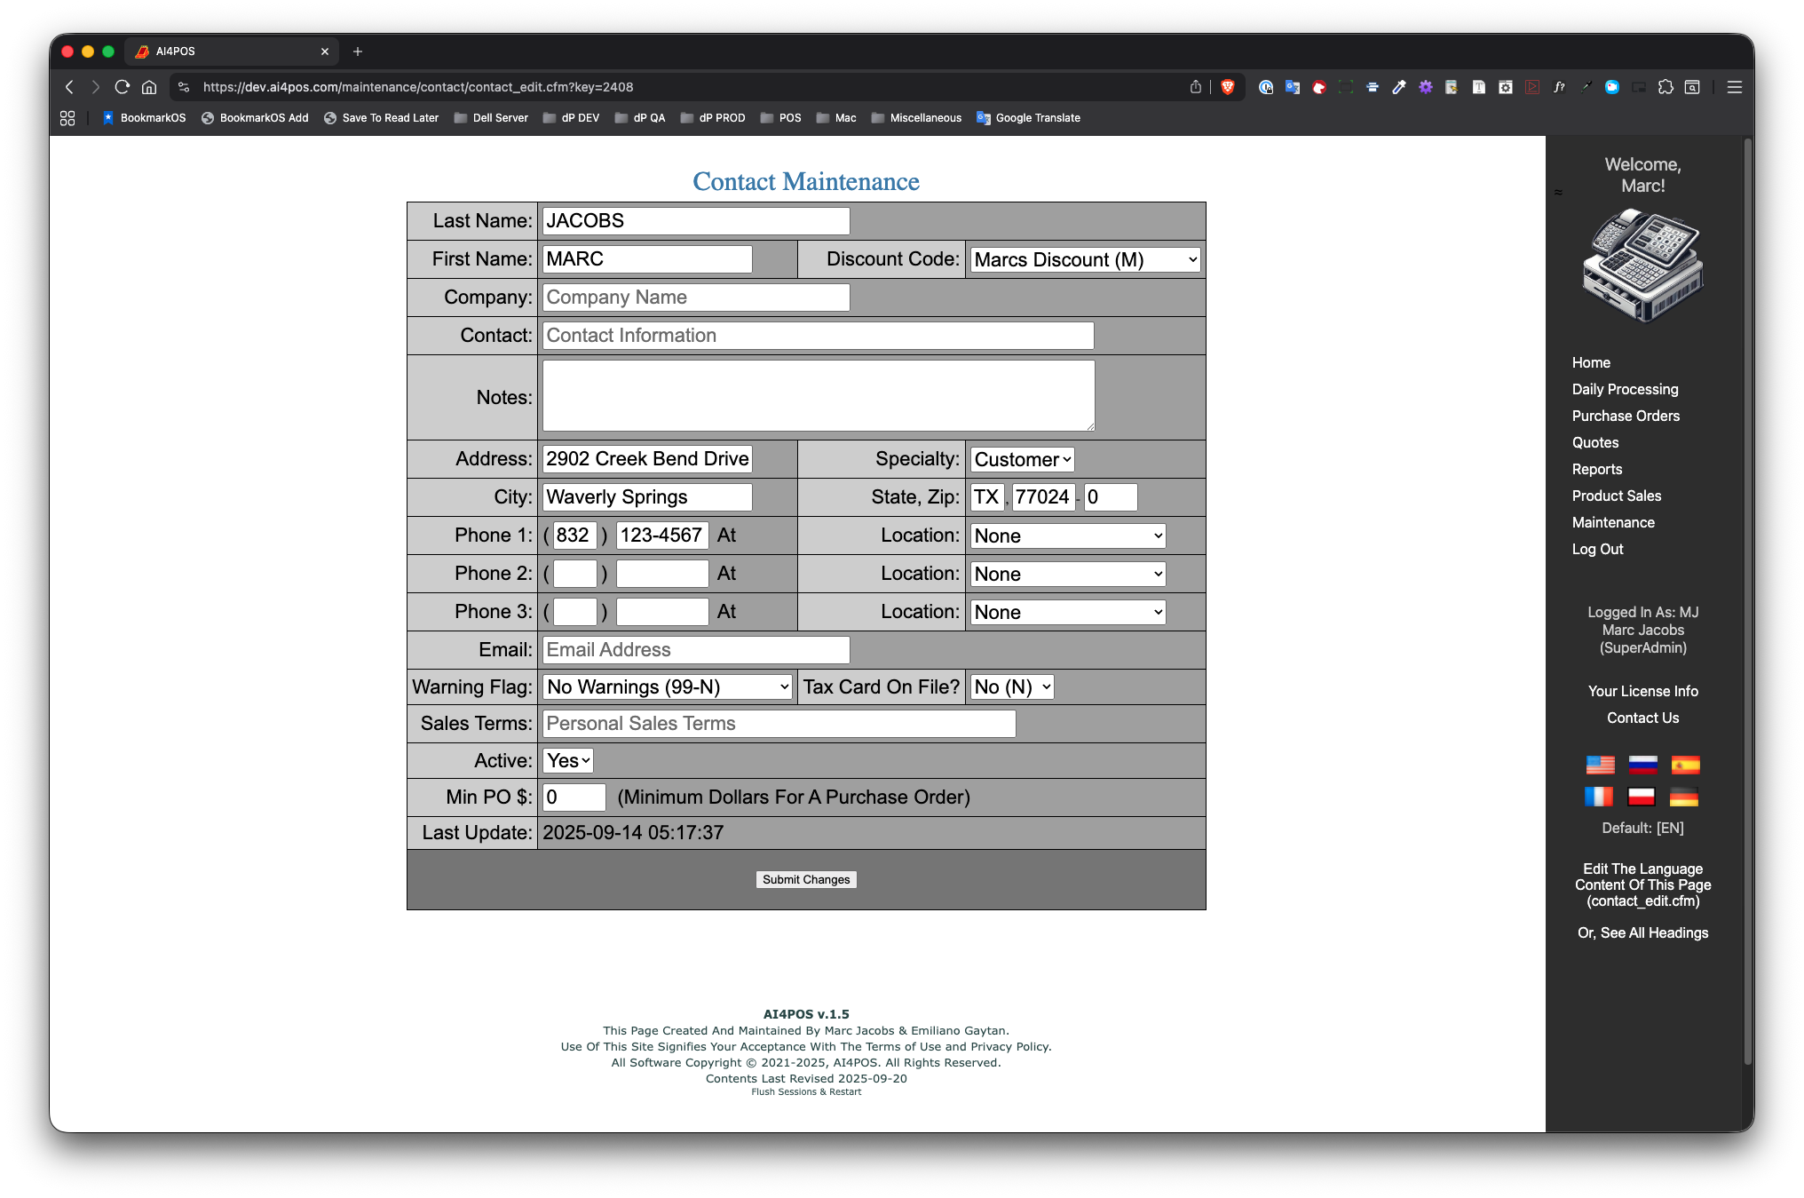Reload the page using the refresh icon
Screen dimensions: 1804x1198
pyautogui.click(x=123, y=87)
